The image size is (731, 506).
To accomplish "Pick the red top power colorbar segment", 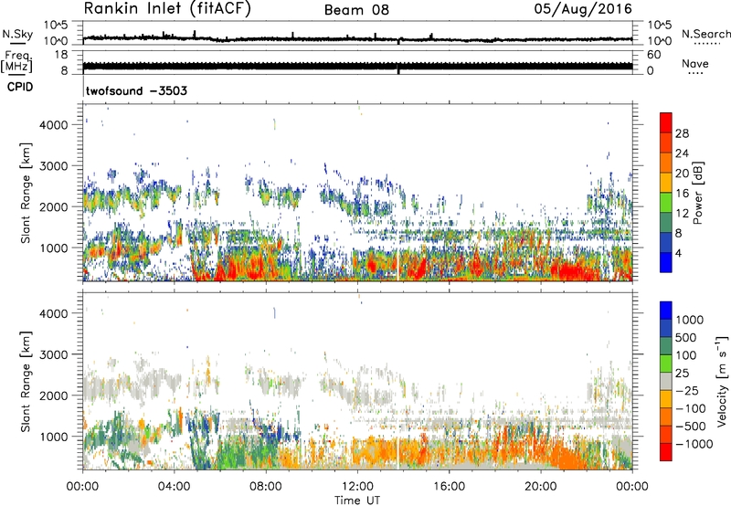I will [x=666, y=123].
